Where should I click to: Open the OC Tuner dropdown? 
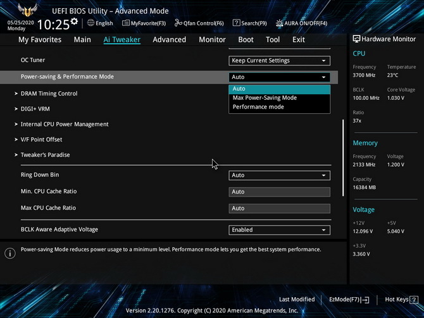click(x=279, y=61)
